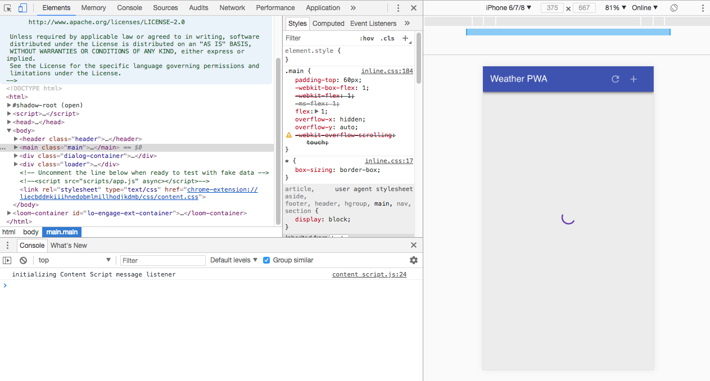Switch to the Network tab
Image resolution: width=710 pixels, height=381 pixels.
point(232,8)
